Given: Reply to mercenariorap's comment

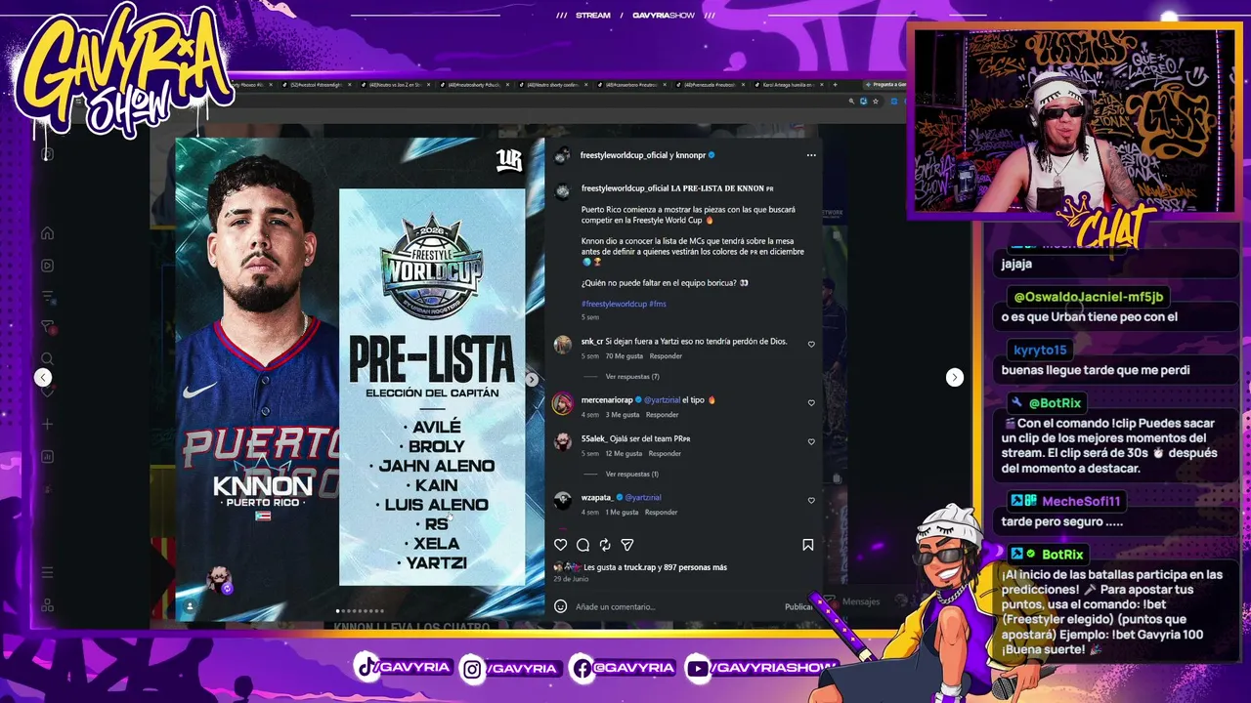Looking at the screenshot, I should 662,415.
